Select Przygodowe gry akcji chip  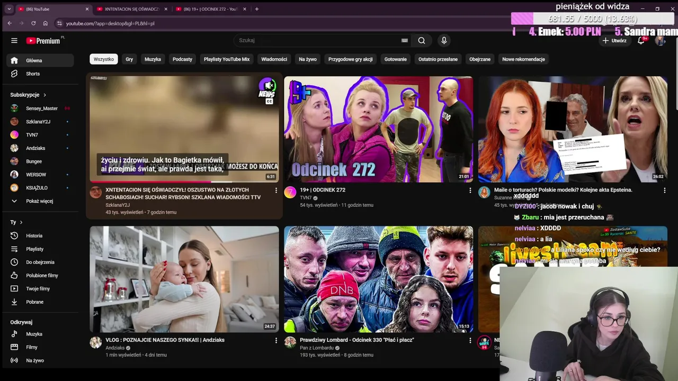tap(351, 59)
